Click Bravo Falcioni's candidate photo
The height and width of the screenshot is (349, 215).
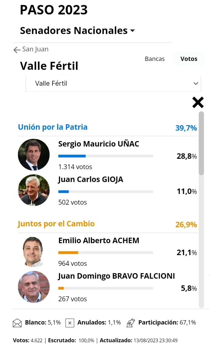34,287
